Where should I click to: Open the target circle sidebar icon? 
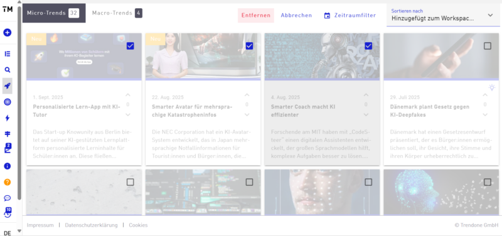click(8, 102)
